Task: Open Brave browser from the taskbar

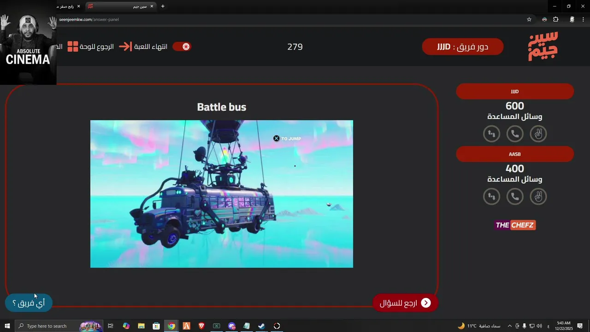Action: tap(201, 326)
